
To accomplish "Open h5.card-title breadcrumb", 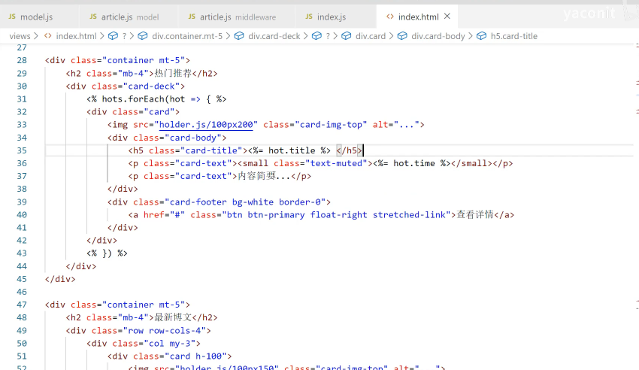I will click(x=514, y=36).
